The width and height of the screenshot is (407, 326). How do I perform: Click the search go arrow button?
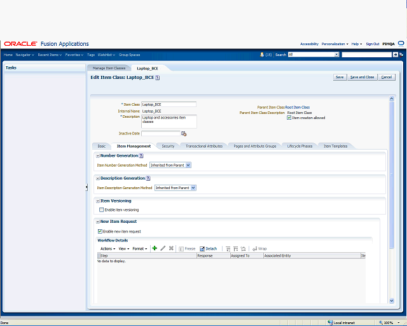395,55
